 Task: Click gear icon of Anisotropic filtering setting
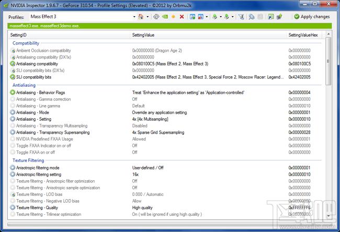[x=13, y=175]
